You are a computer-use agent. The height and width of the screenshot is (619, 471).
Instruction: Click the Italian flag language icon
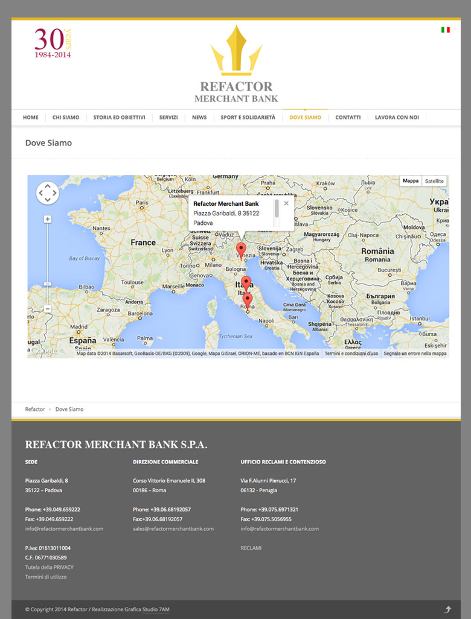point(445,30)
